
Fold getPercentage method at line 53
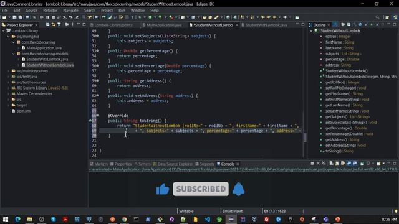[97, 51]
